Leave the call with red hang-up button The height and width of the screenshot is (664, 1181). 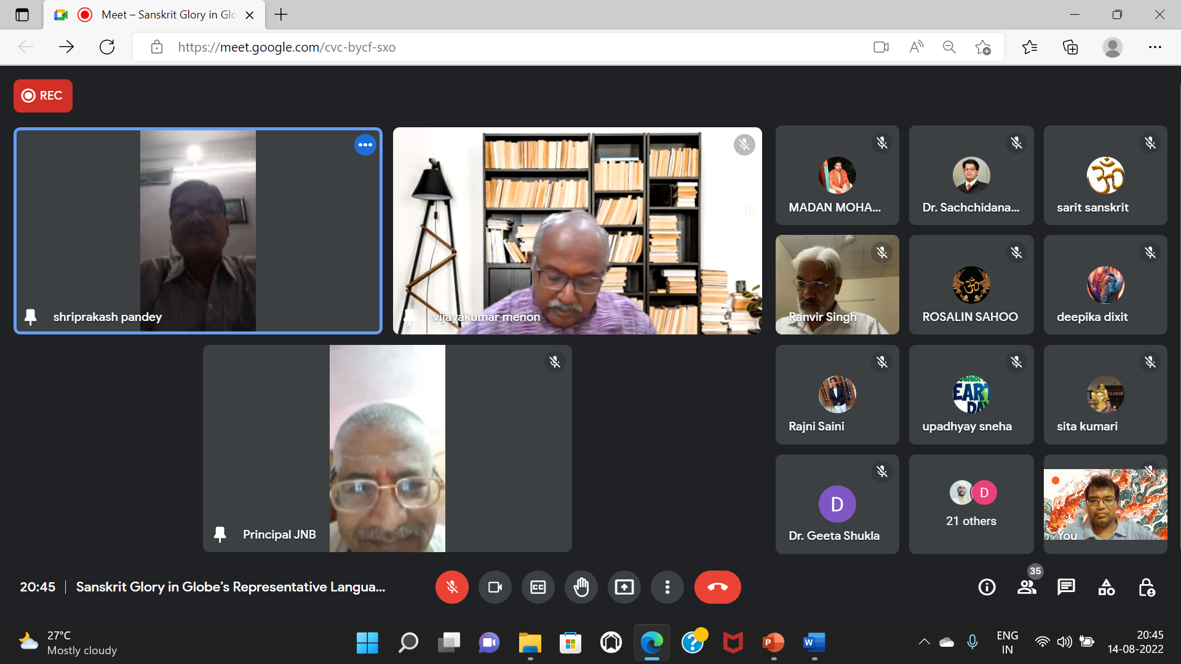[717, 587]
